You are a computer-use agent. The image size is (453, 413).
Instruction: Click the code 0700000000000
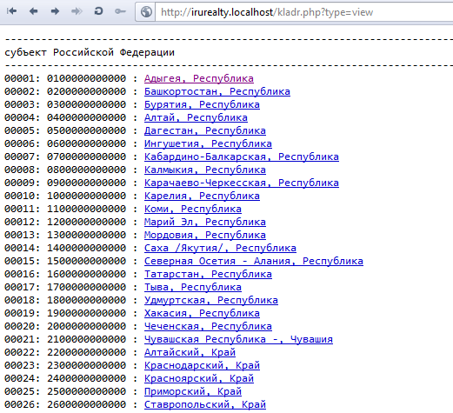(x=87, y=157)
